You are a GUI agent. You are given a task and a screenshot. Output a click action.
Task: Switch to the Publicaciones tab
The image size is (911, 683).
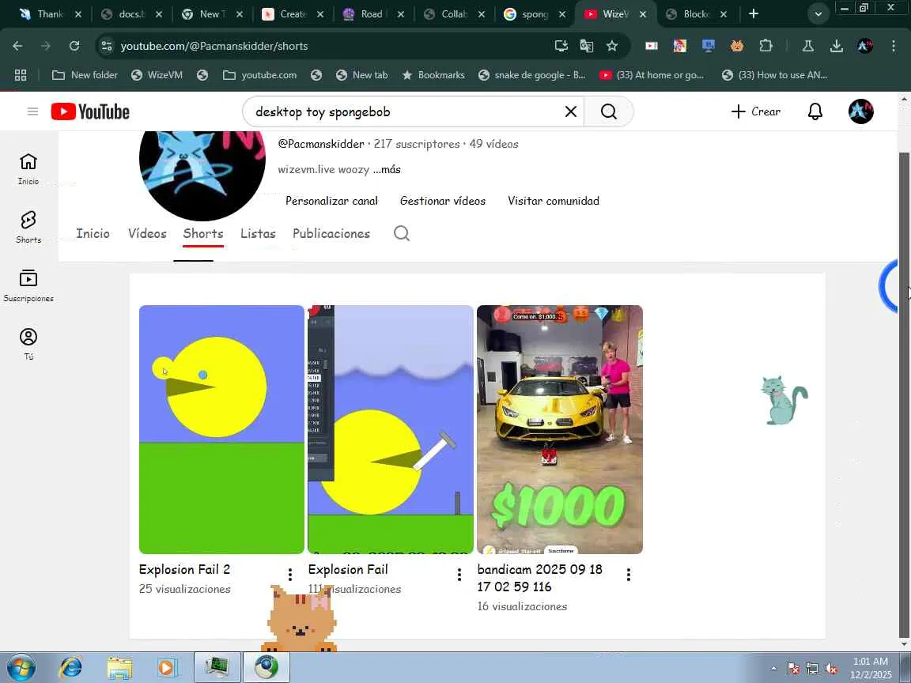click(x=331, y=233)
